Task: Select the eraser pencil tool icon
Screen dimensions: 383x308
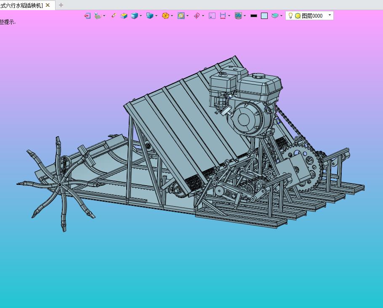Action: point(113,16)
